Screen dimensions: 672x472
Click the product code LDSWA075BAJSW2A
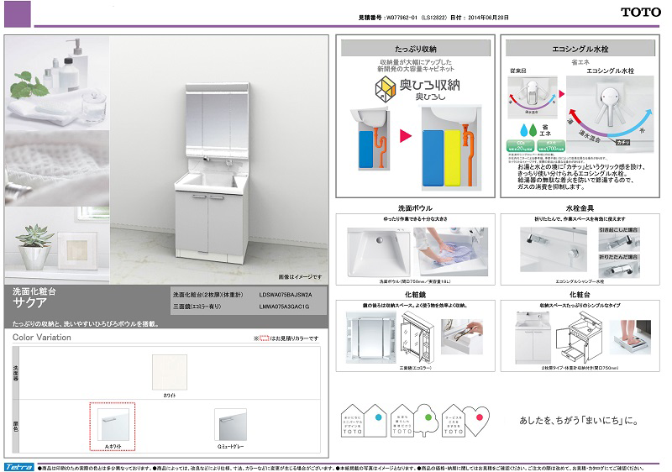[x=286, y=295]
